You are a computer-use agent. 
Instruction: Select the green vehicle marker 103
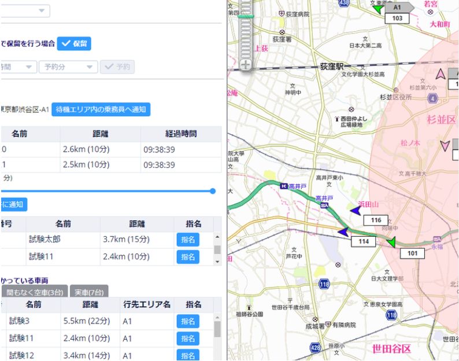click(x=377, y=9)
